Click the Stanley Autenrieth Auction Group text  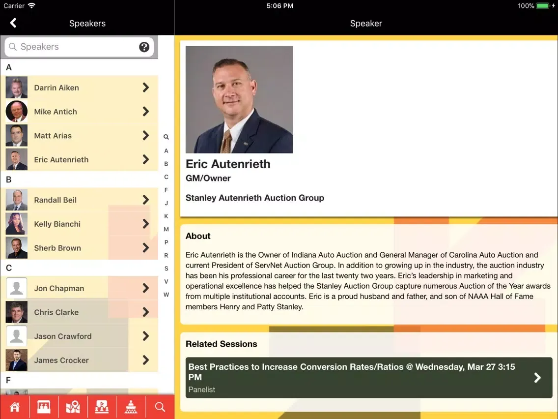tap(255, 198)
